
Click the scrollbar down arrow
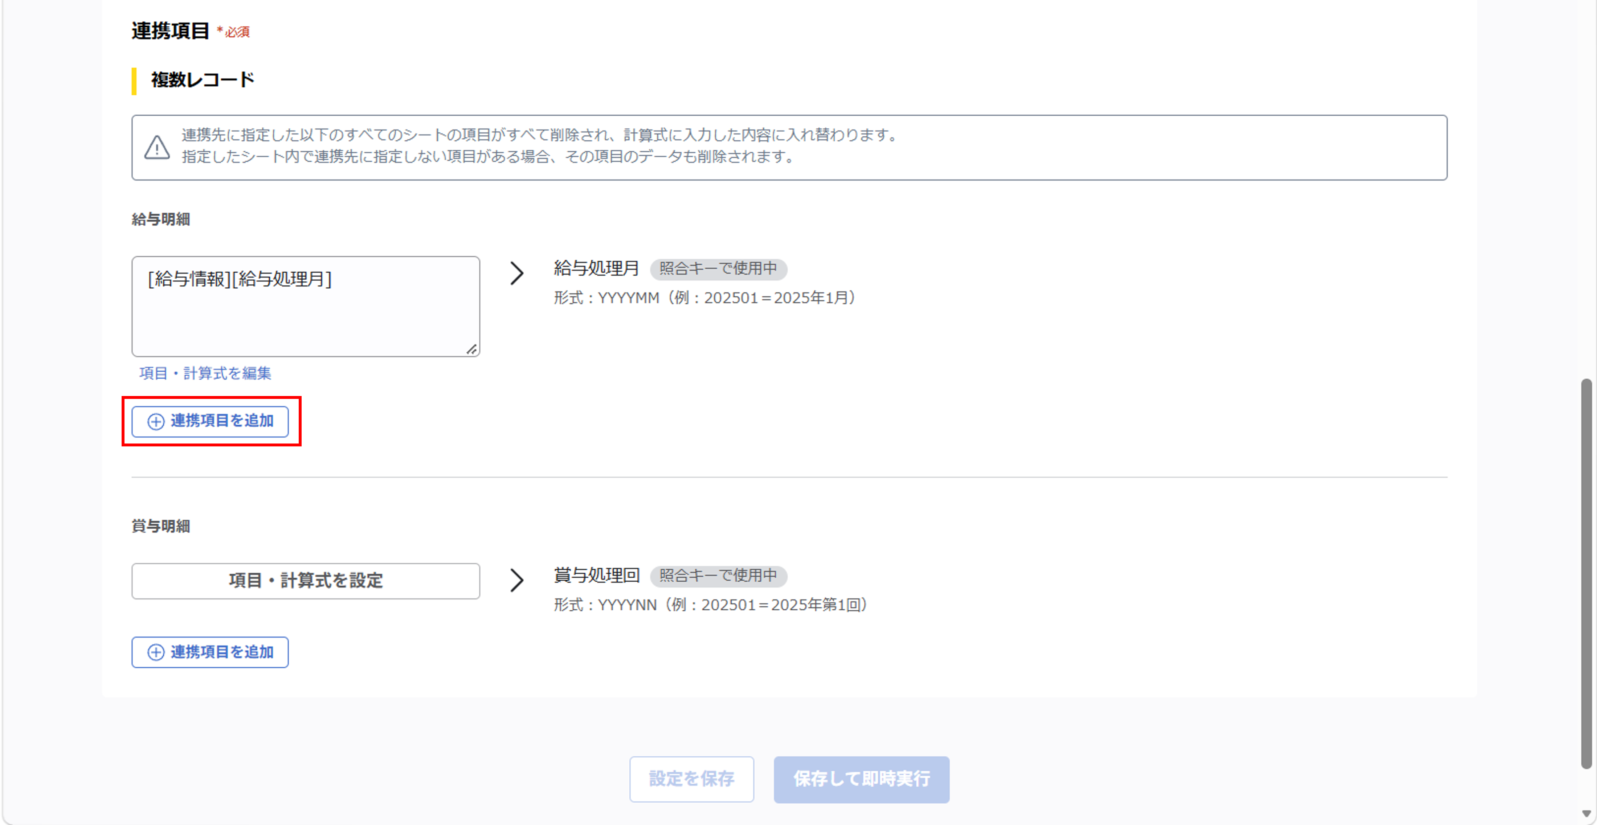coord(1586,814)
